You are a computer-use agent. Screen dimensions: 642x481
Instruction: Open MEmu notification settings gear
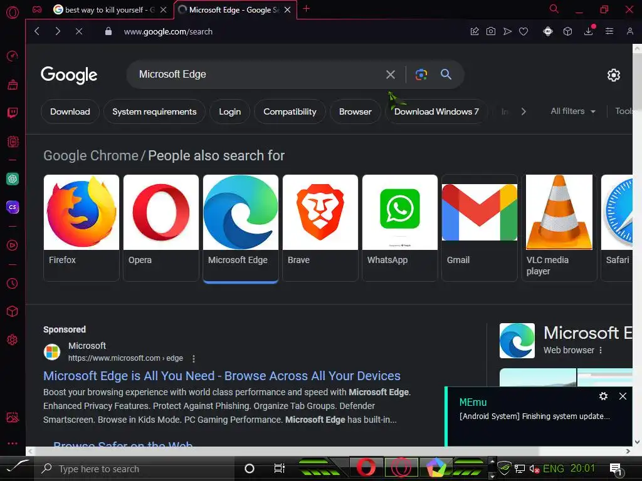603,396
